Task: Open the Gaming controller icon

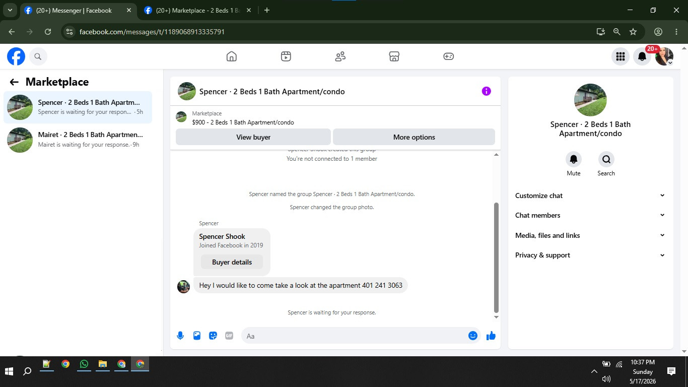Action: 449,56
